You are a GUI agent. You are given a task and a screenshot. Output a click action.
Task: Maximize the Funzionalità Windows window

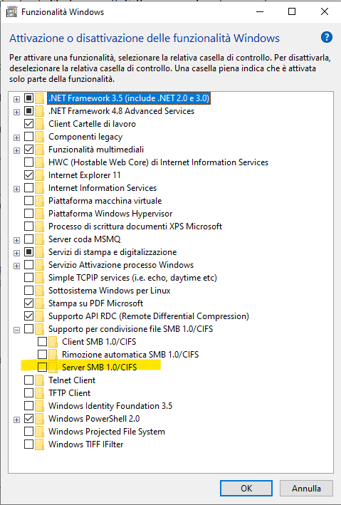292,11
